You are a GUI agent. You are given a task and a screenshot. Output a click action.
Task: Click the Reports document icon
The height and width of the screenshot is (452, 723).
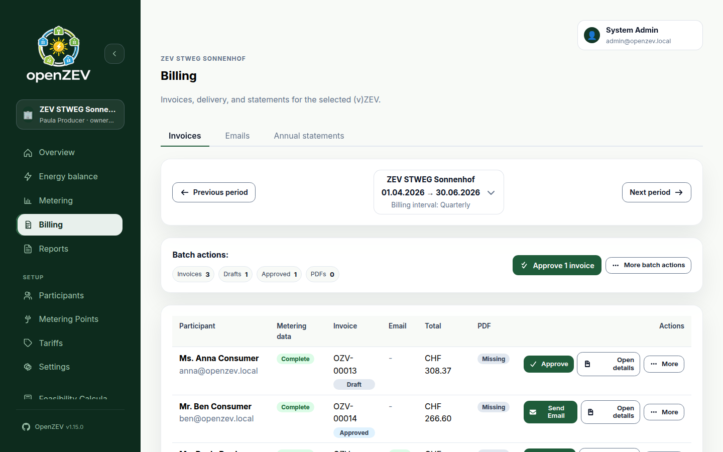(28, 249)
